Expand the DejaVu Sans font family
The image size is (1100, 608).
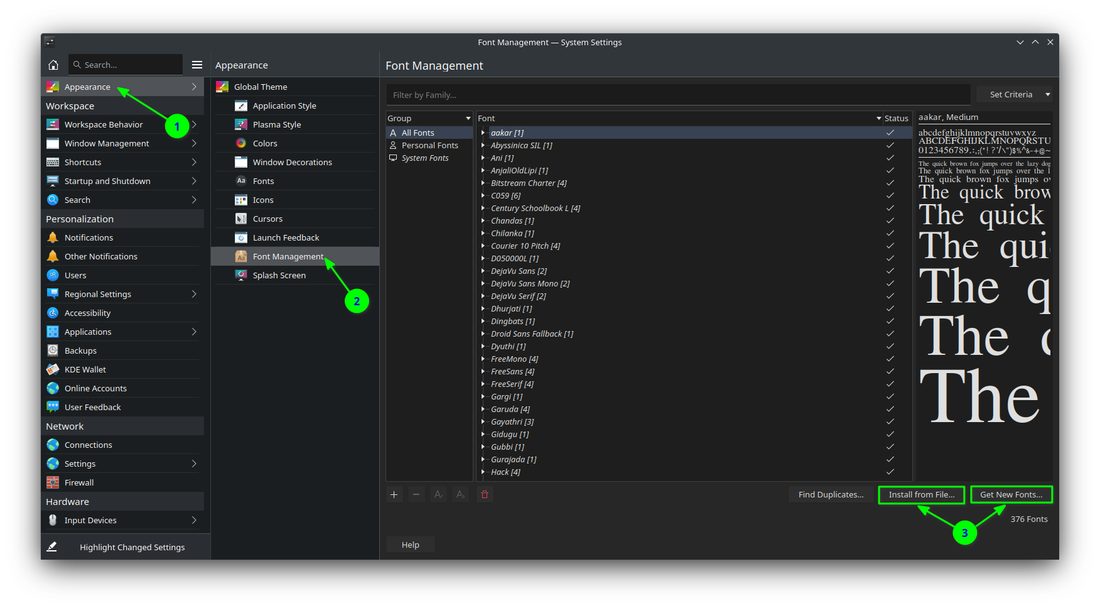[x=483, y=271]
